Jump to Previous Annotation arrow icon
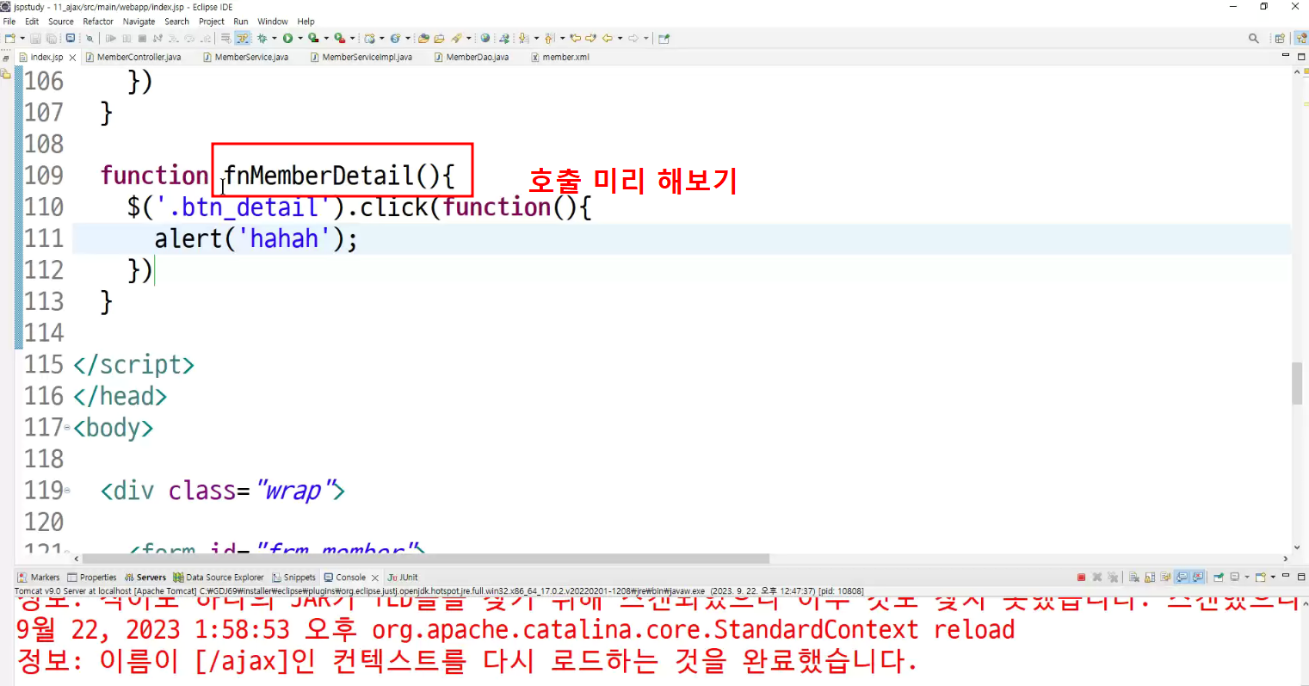This screenshot has height=686, width=1309. [x=549, y=38]
